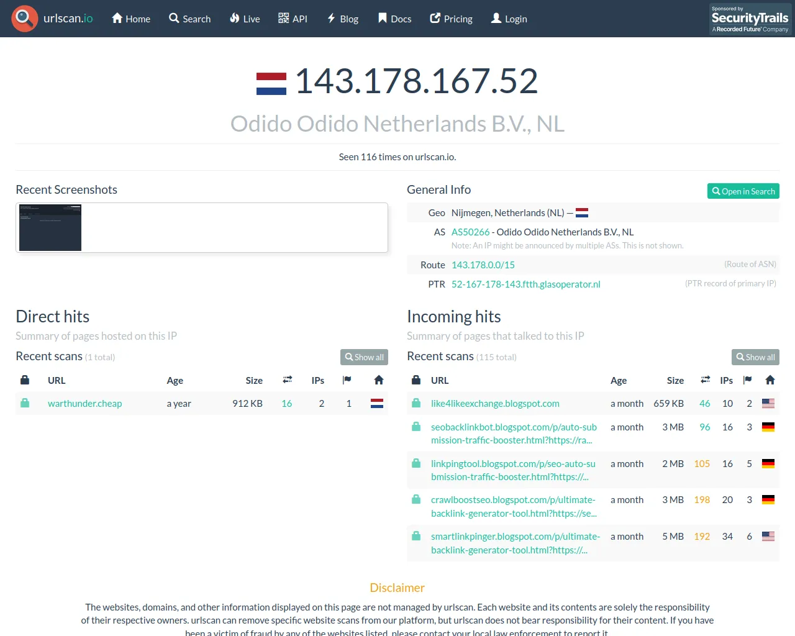Screen dimensions: 795x636
Task: Open the API nav item
Action: tap(293, 19)
